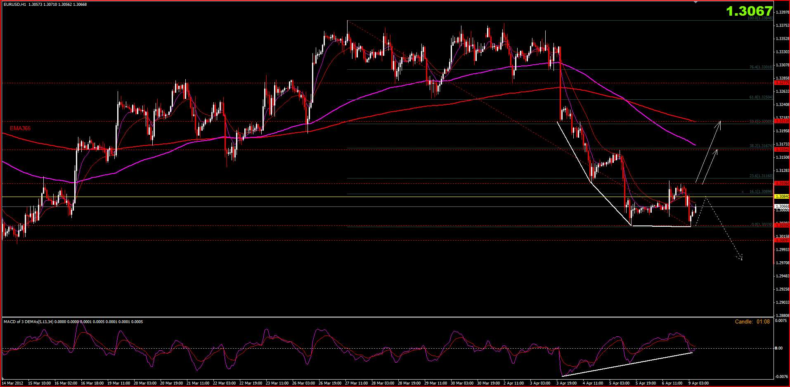Screen dimensions: 790x387
Task: Click the 19 Mar 11:00 time label
Action: point(119,383)
